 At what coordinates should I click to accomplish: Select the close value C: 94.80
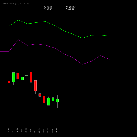coord(48,7)
